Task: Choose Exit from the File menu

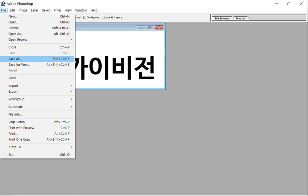Action: click(x=37, y=155)
